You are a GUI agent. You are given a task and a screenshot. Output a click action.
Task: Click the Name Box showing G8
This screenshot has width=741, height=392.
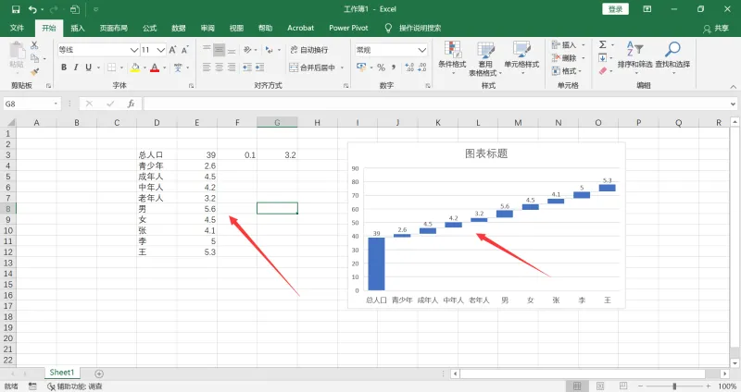click(x=31, y=104)
